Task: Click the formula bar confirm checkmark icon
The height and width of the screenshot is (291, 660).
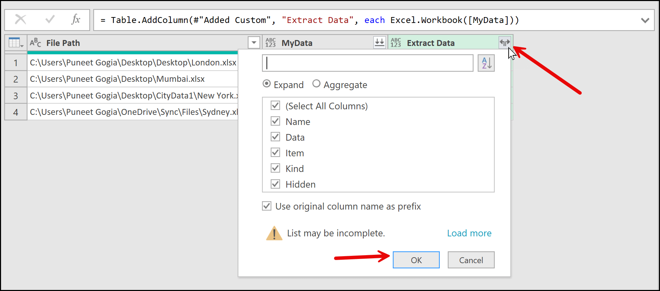Action: pyautogui.click(x=50, y=19)
